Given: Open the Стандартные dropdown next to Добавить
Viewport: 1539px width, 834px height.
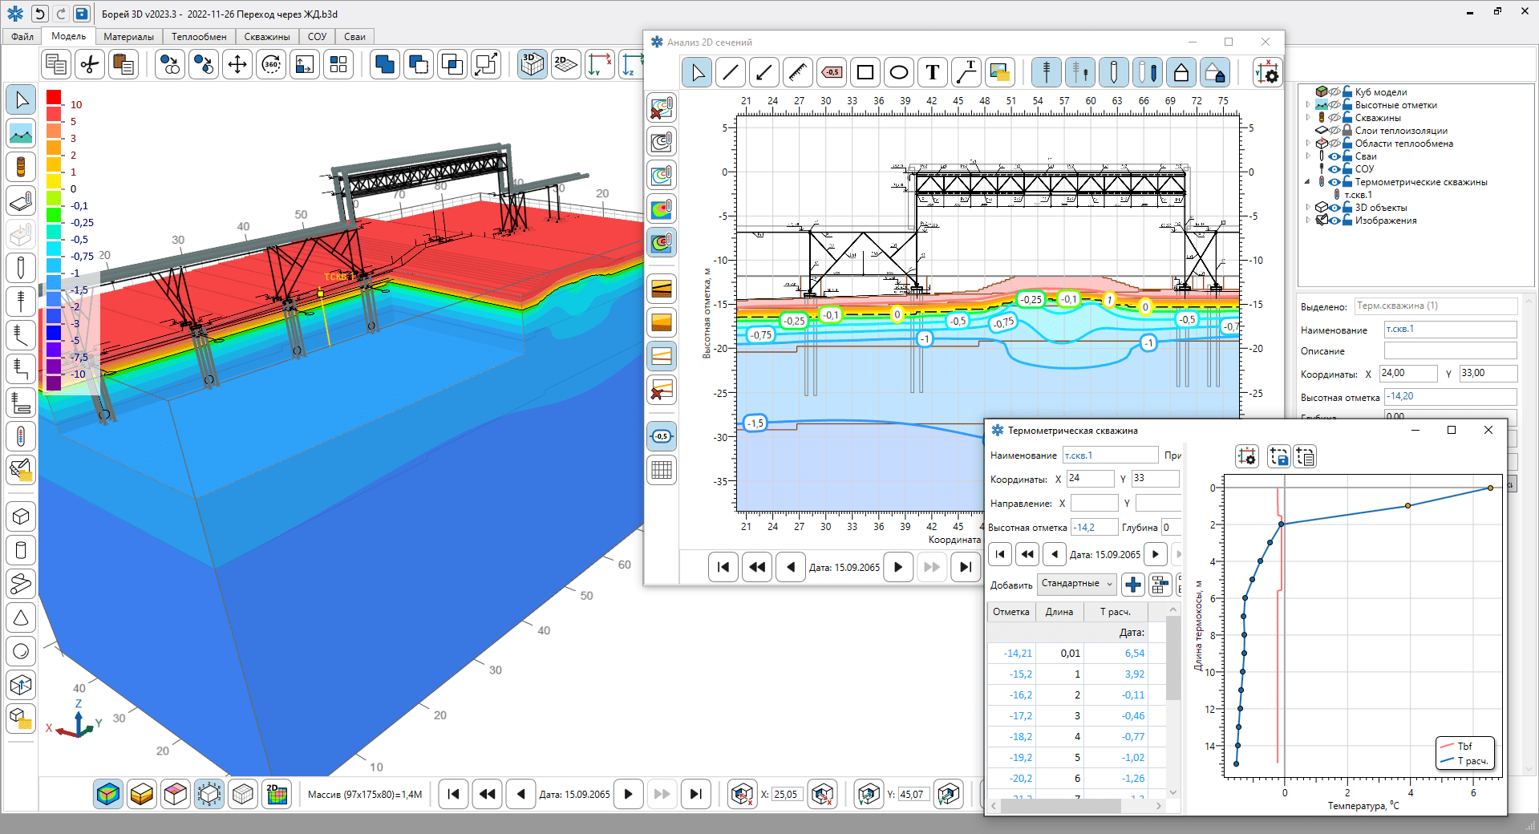Looking at the screenshot, I should (1077, 584).
